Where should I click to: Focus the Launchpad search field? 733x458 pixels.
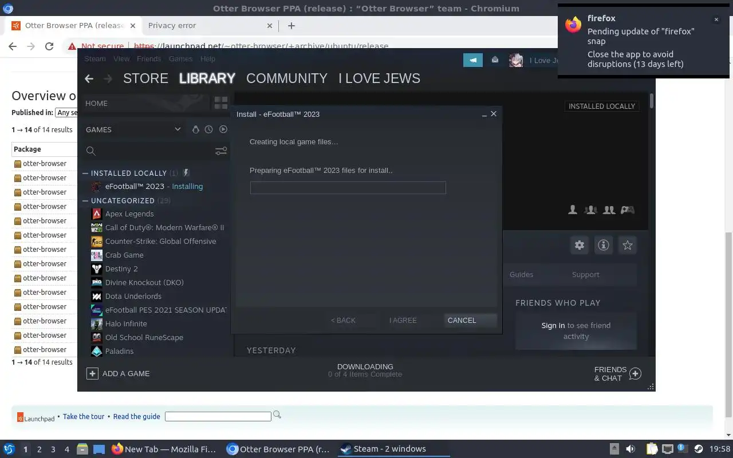point(218,416)
